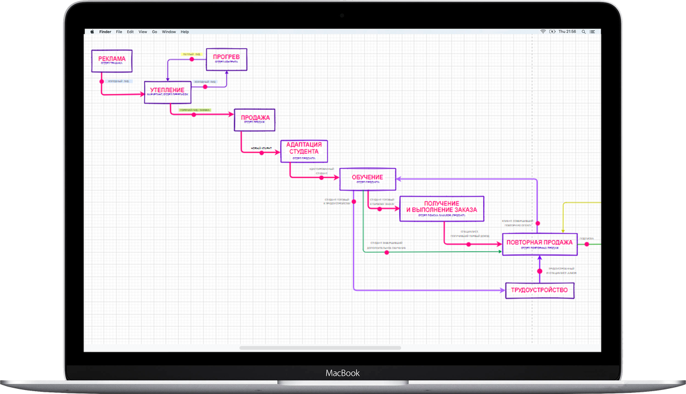Open the Window menu
This screenshot has height=394, width=686.
coord(169,32)
